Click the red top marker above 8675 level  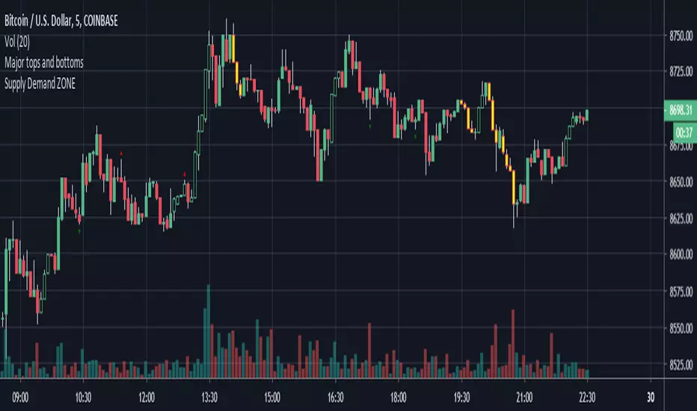(122, 153)
